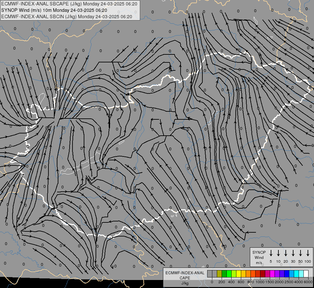This screenshot has height=288, width=314.
Task: Select the deep blue CAPE color swatch
Action: (x=287, y=274)
